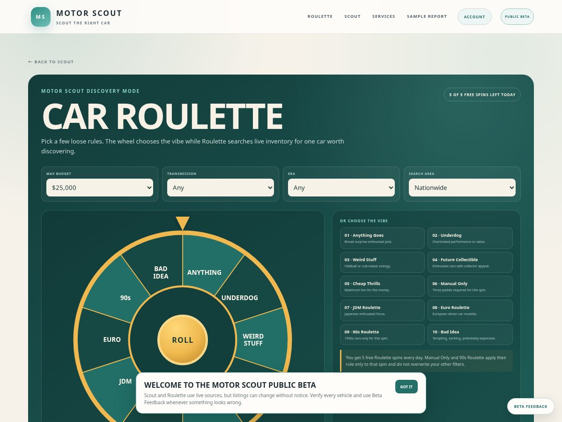
Task: Open the Search Area dropdown
Action: point(462,188)
